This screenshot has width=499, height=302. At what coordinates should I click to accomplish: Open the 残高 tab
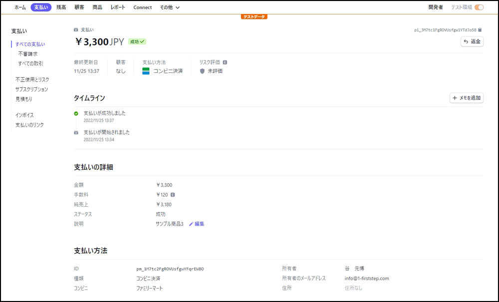[61, 7]
